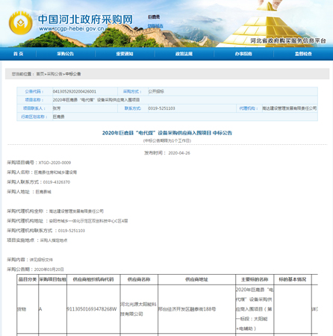The height and width of the screenshot is (336, 333).
Task: Click the announcement title heading
Action: pyautogui.click(x=167, y=133)
